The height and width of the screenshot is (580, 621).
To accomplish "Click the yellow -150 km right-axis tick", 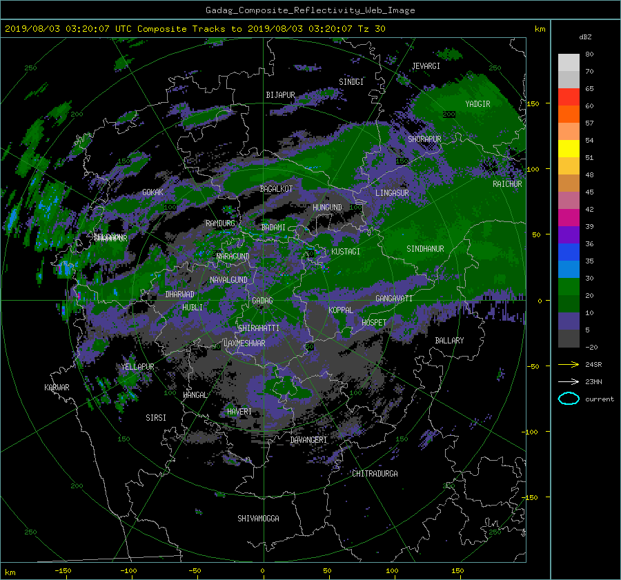I will click(x=529, y=498).
